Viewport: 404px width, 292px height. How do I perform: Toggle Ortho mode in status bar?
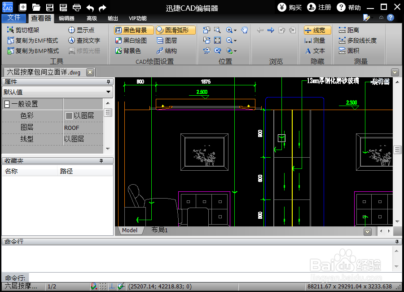coord(112,286)
